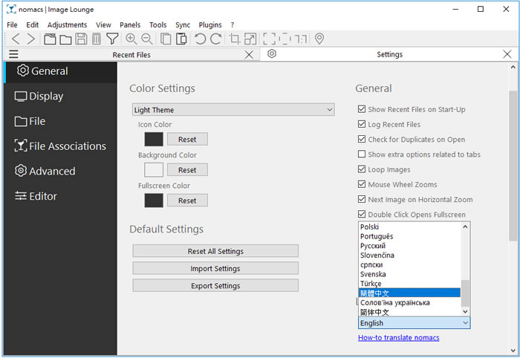Close the Recent Files tab
This screenshot has height=358, width=520.
pos(249,55)
